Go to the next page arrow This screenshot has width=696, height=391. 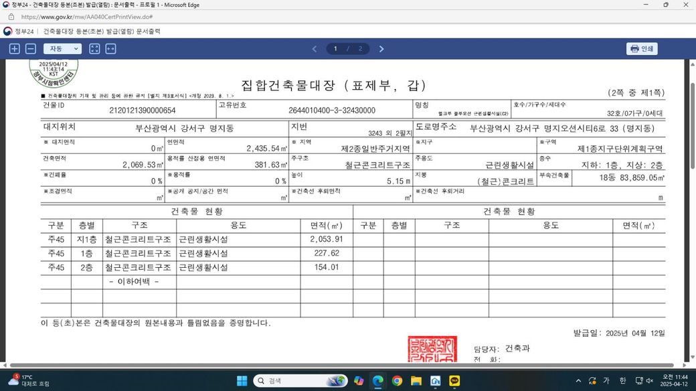[381, 49]
